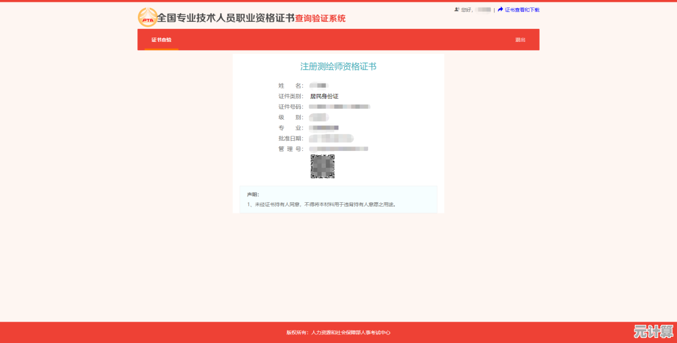Click the blurred 专业 value

(x=325, y=128)
